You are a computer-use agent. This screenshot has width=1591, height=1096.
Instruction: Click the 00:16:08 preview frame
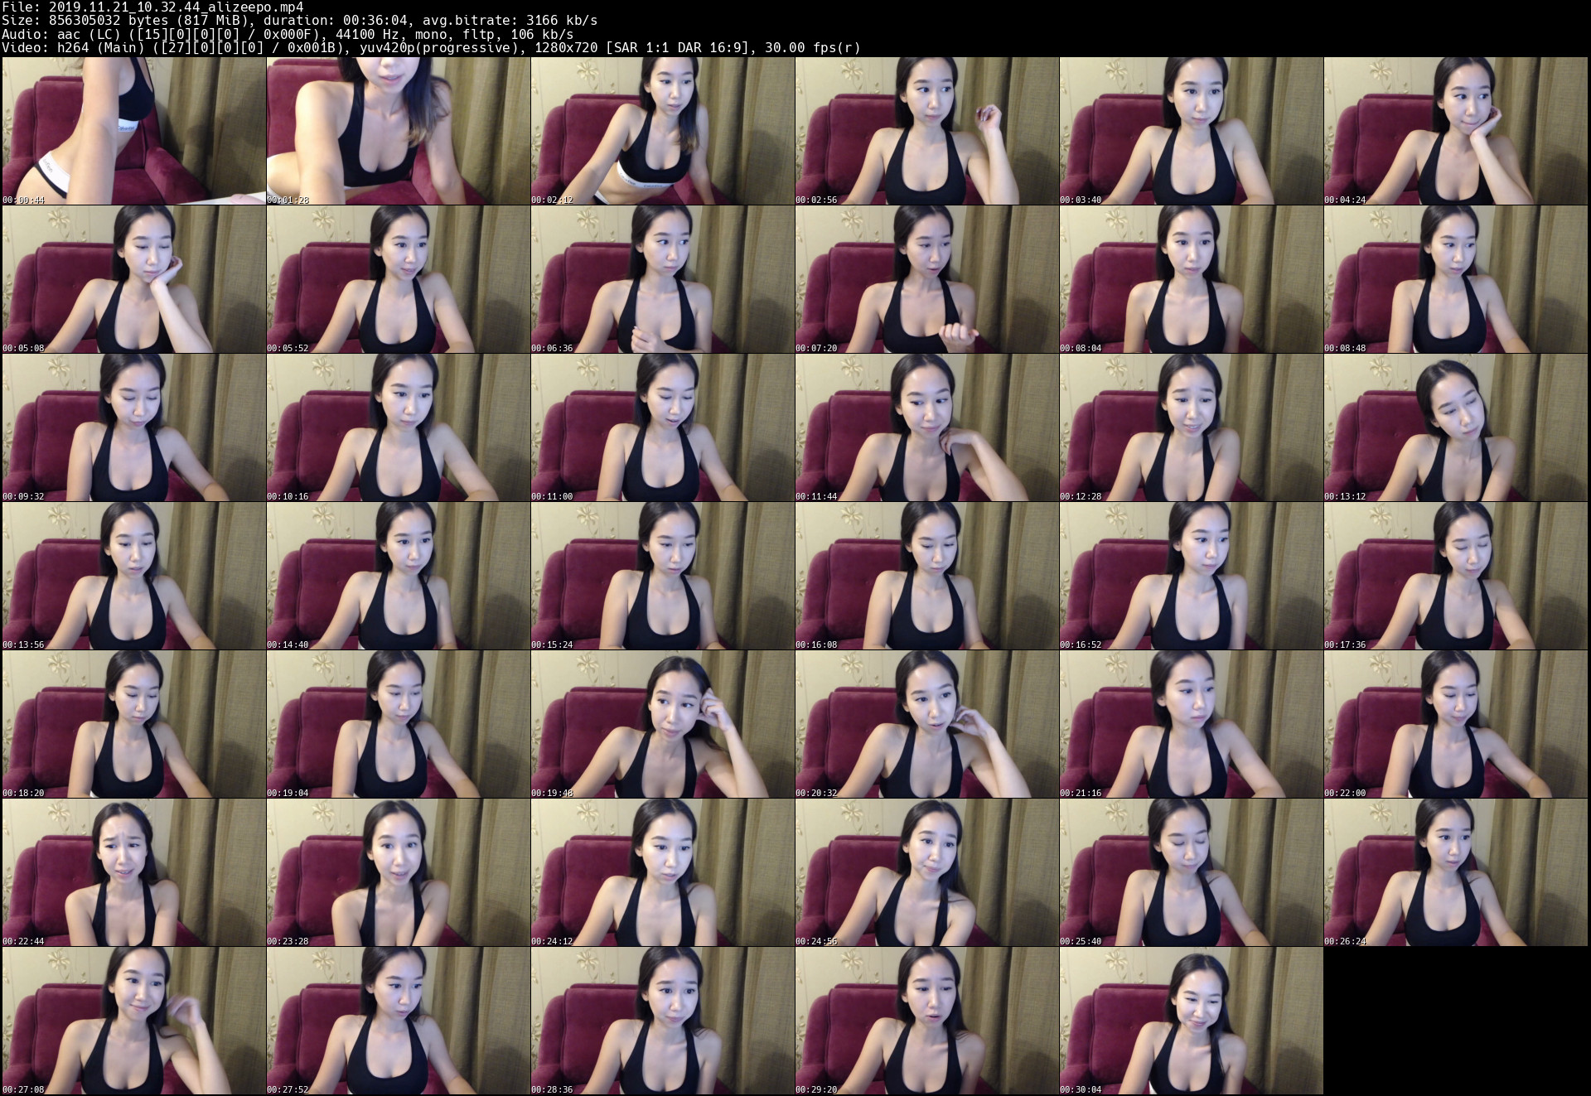(926, 576)
